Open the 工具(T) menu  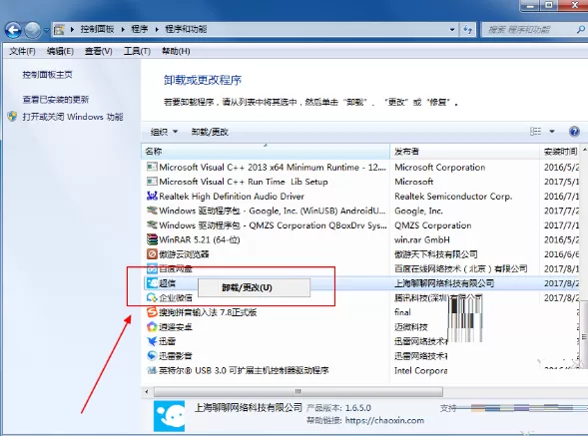click(137, 51)
